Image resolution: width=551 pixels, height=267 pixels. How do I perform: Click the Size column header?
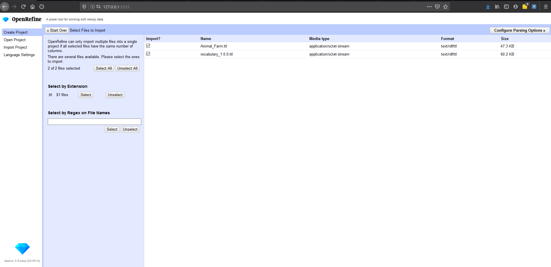click(x=505, y=39)
